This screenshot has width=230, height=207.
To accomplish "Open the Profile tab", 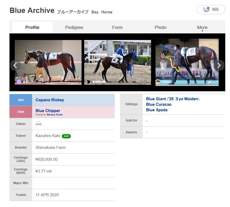I will tap(32, 27).
